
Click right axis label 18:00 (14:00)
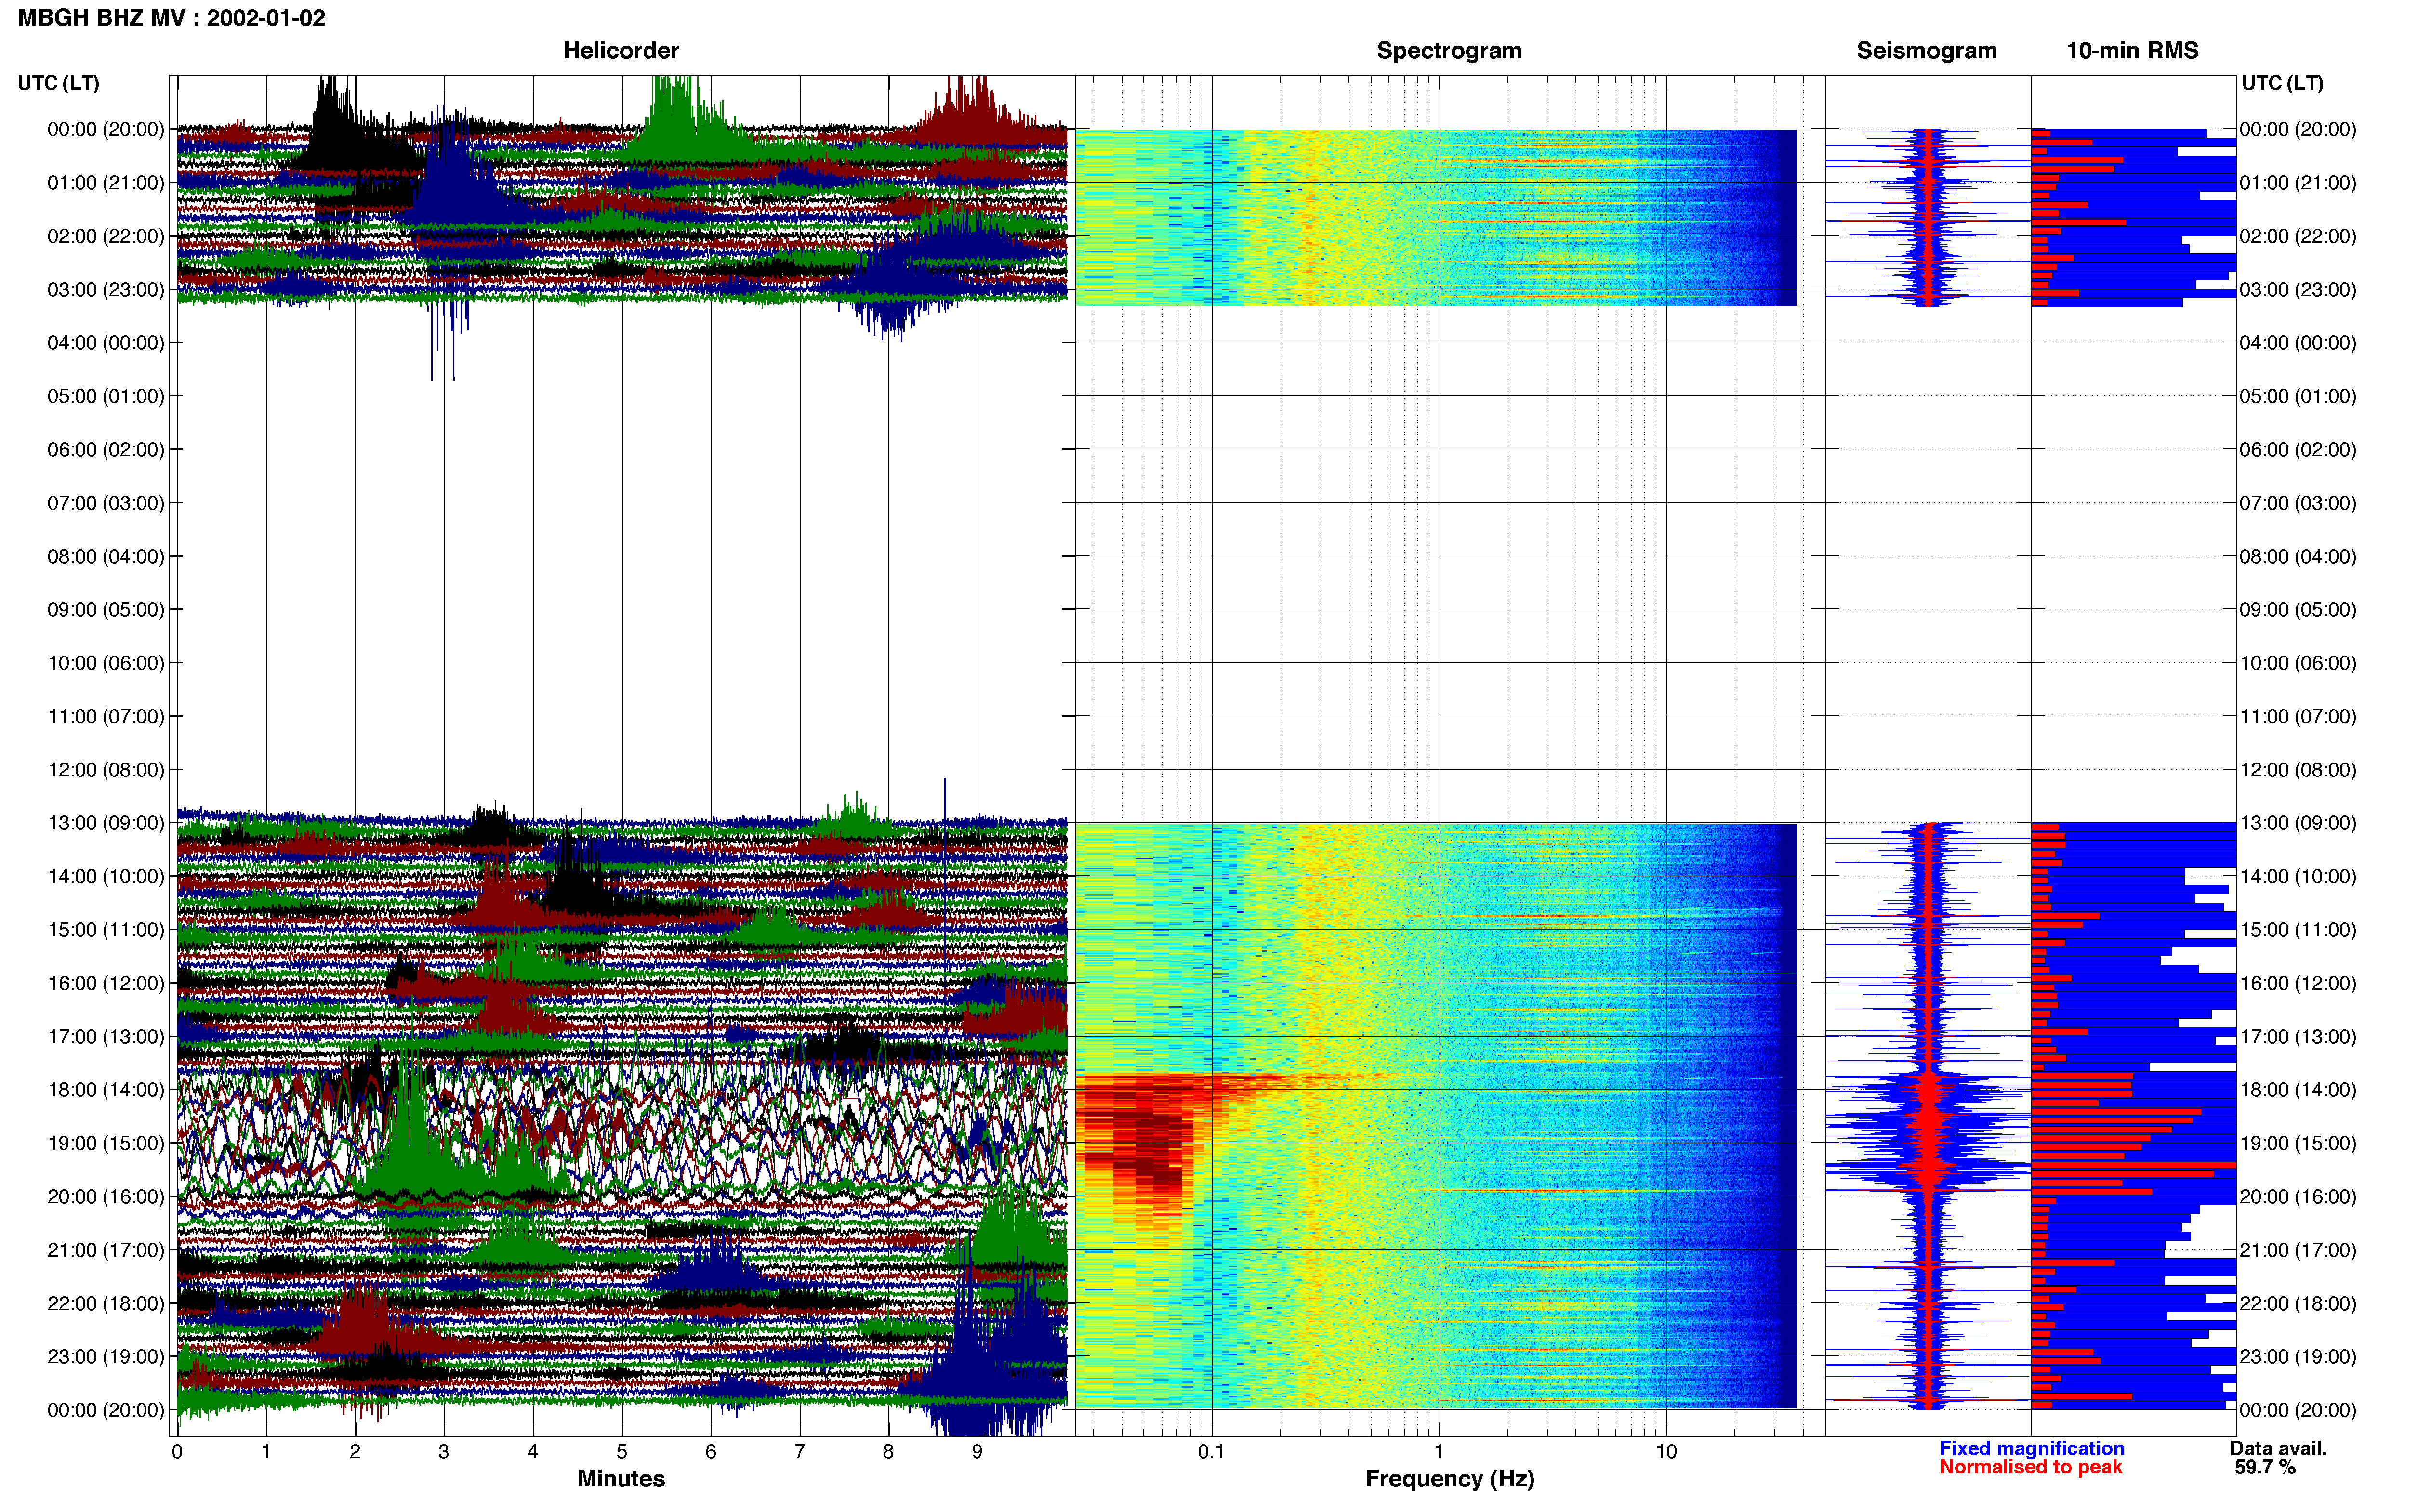pyautogui.click(x=2298, y=1090)
